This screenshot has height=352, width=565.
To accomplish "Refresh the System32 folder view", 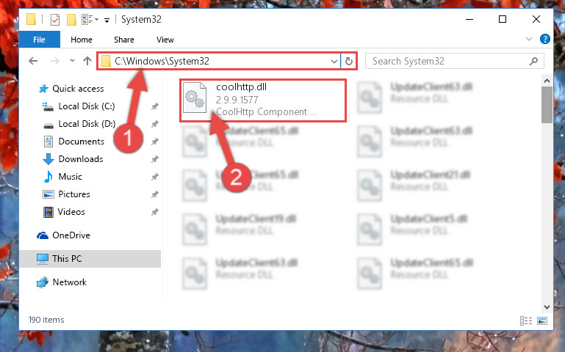I will pos(348,61).
